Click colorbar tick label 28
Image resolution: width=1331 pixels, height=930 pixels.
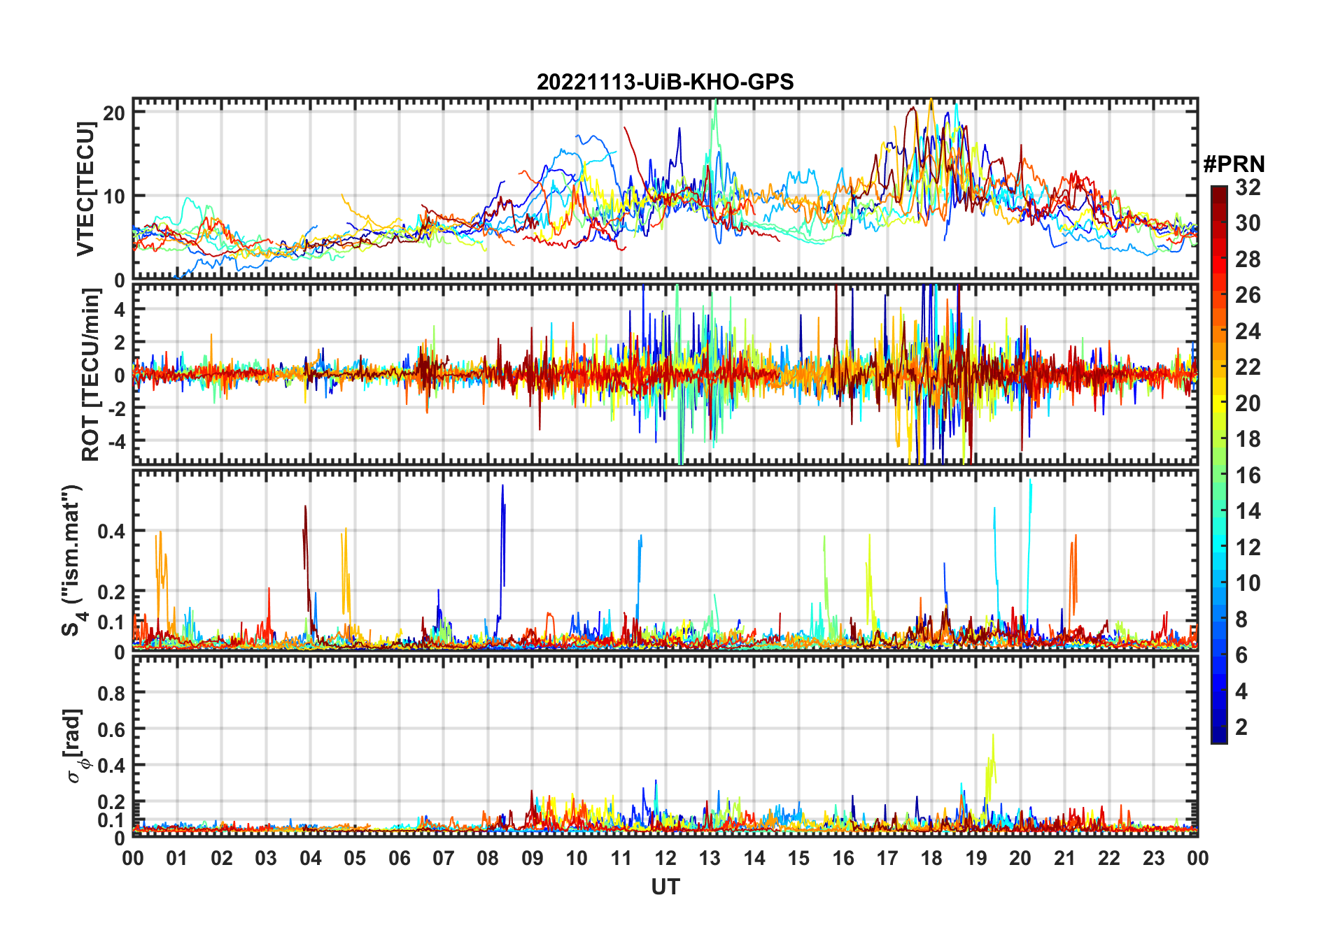pos(1248,259)
